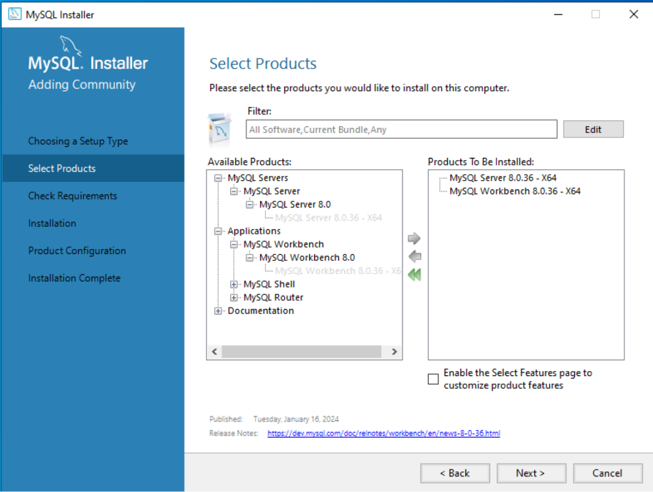The width and height of the screenshot is (653, 492).
Task: Collapse the MySQL Servers node
Action: click(218, 178)
